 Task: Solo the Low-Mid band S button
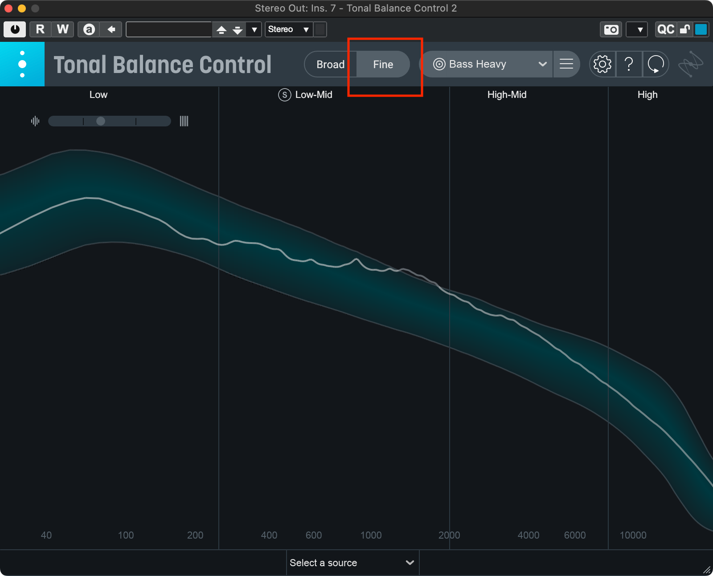click(x=284, y=95)
